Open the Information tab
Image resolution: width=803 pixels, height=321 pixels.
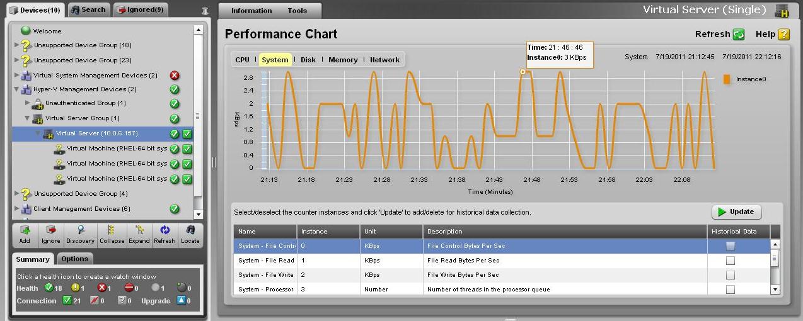click(251, 11)
